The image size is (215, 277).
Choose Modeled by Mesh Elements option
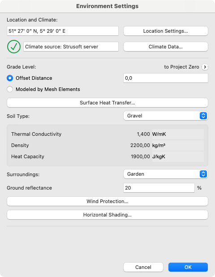pyautogui.click(x=10, y=89)
